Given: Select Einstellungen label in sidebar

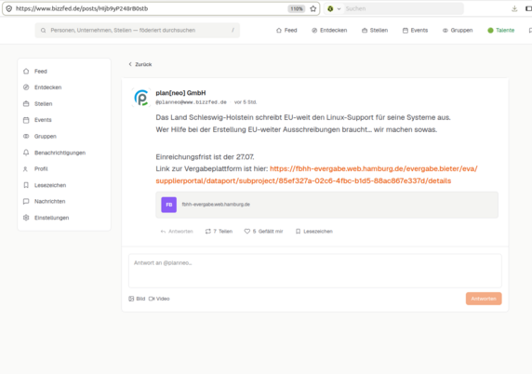Looking at the screenshot, I should click(51, 218).
